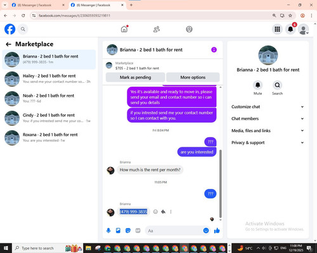The image size is (317, 253).
Task: Click the listing photo in right panel
Action: pos(268,55)
